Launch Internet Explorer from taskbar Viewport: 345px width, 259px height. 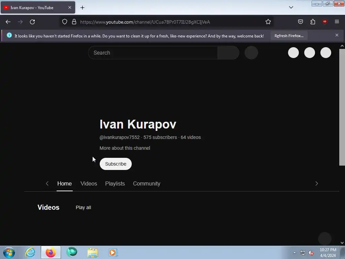click(x=30, y=252)
